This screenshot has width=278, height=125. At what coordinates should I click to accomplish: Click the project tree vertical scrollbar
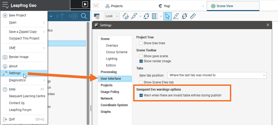point(88,66)
